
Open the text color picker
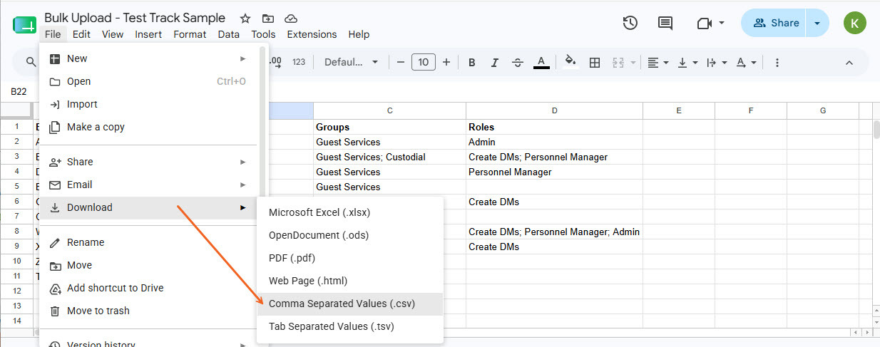541,63
